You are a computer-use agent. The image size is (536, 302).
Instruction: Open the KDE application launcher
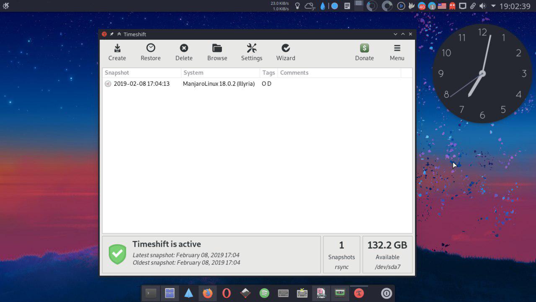[x=6, y=6]
